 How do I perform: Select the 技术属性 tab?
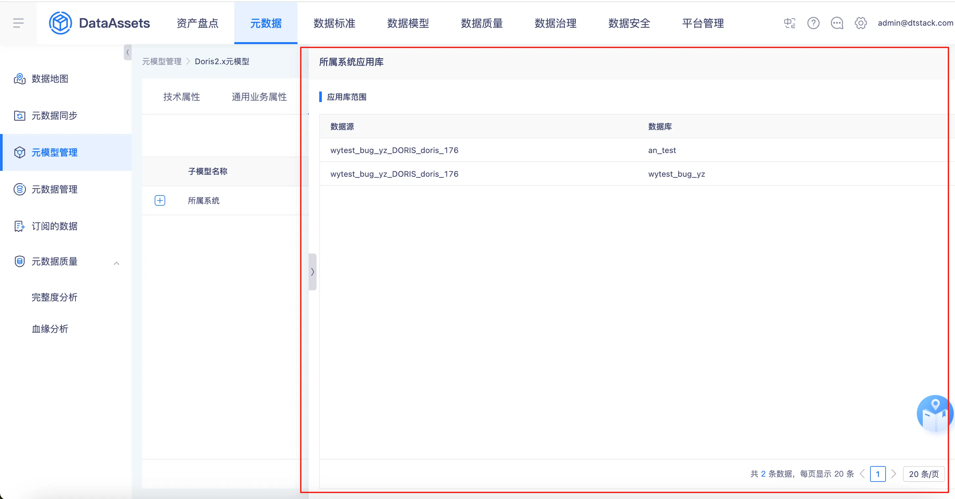[x=181, y=97]
